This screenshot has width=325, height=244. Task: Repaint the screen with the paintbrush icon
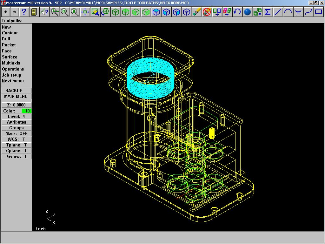(x=95, y=12)
